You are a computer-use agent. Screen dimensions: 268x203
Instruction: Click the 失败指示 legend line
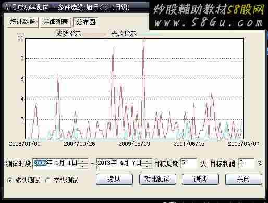tap(150, 34)
